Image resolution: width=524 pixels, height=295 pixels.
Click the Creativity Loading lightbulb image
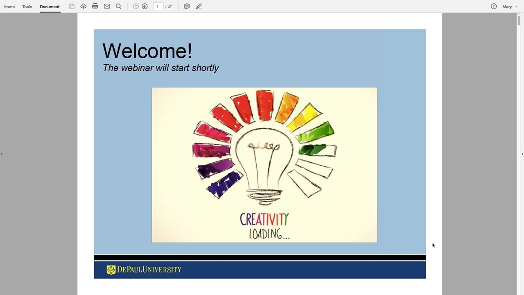tap(264, 165)
